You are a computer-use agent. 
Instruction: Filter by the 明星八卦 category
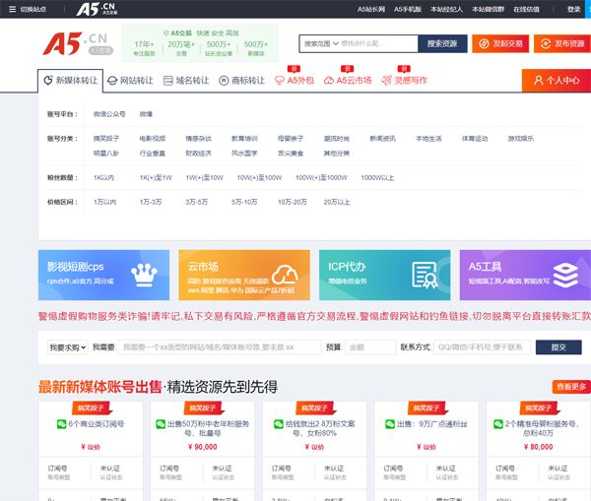[x=106, y=154]
